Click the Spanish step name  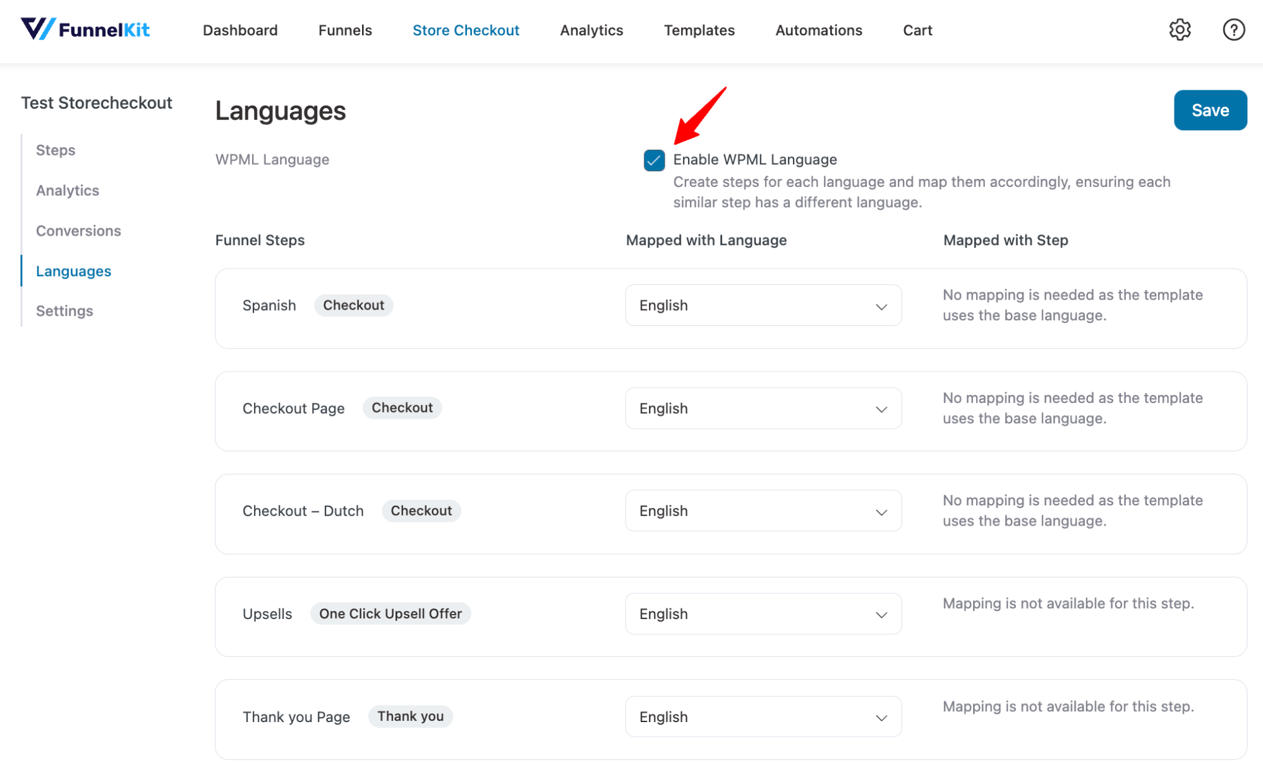click(269, 305)
